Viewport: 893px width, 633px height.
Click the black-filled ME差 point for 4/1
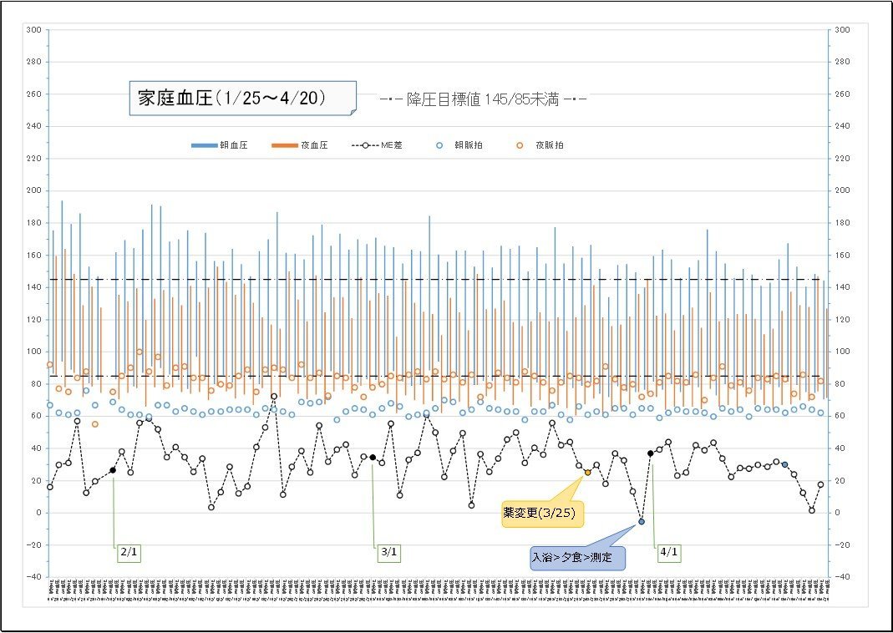click(651, 453)
